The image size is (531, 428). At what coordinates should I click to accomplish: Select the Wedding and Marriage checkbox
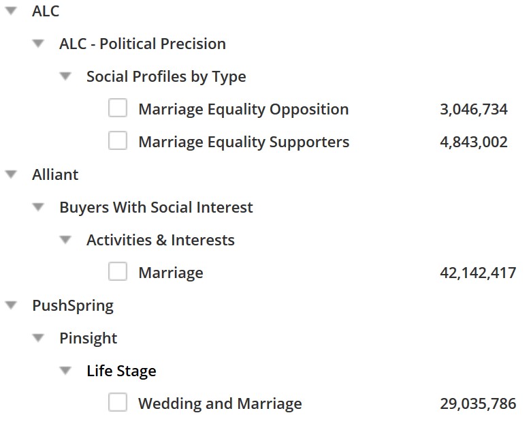(118, 403)
